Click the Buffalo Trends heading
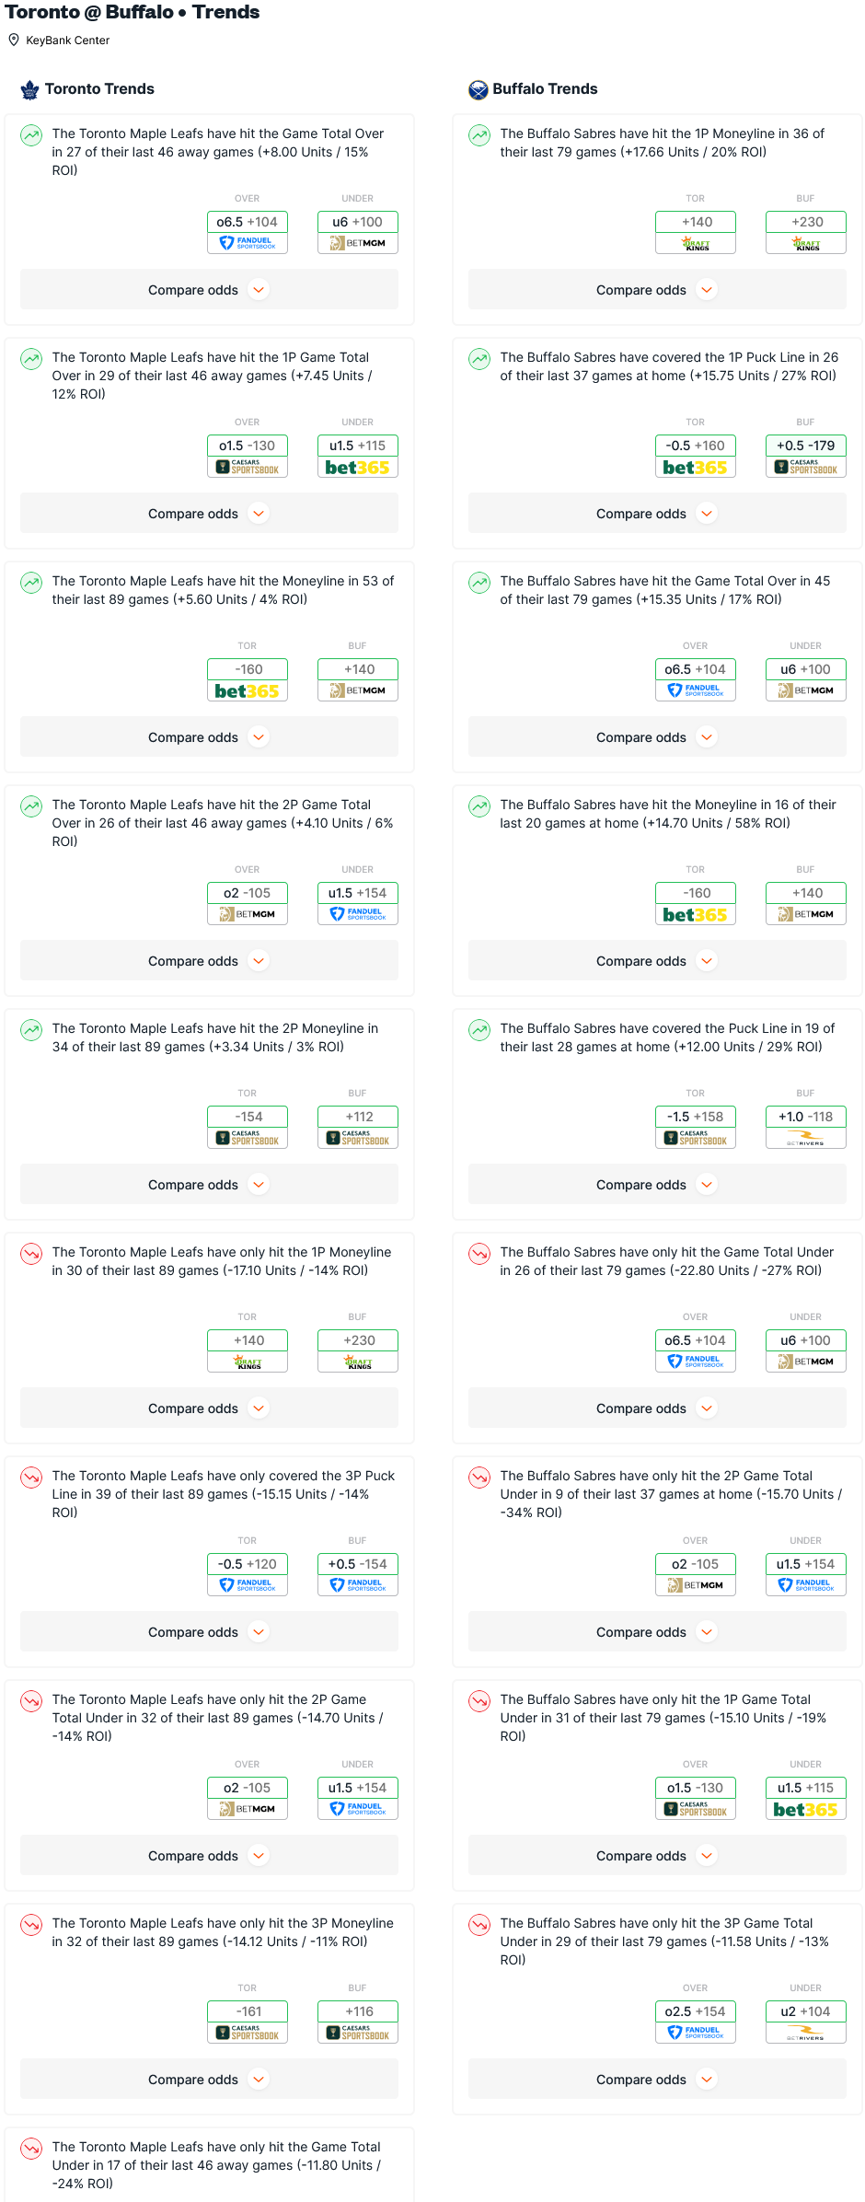865x2202 pixels. [x=545, y=89]
